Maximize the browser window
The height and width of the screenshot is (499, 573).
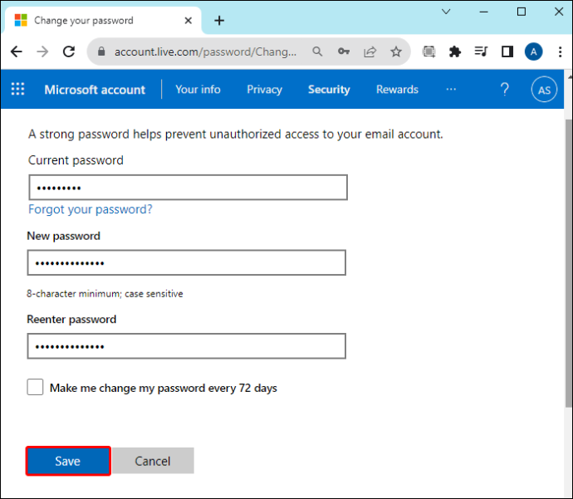pos(522,12)
